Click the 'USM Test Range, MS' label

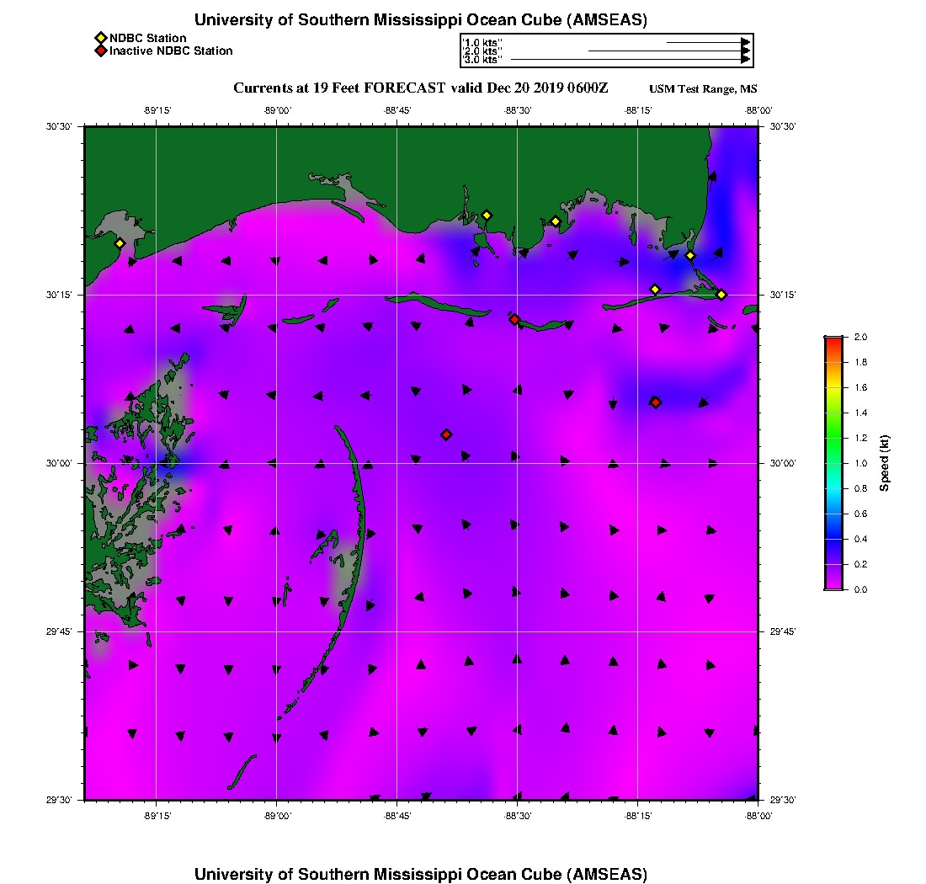click(x=703, y=89)
